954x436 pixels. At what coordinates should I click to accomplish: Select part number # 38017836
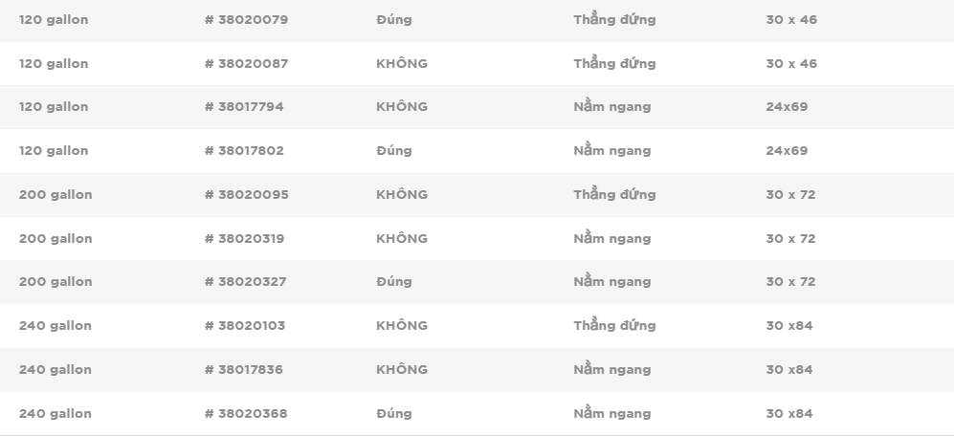click(x=243, y=369)
